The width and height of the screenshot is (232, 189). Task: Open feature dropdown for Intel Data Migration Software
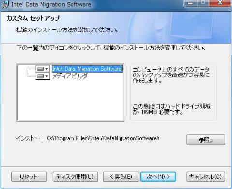coord(43,69)
